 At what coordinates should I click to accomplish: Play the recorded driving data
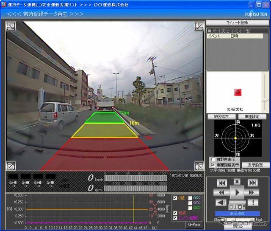[x=237, y=192]
